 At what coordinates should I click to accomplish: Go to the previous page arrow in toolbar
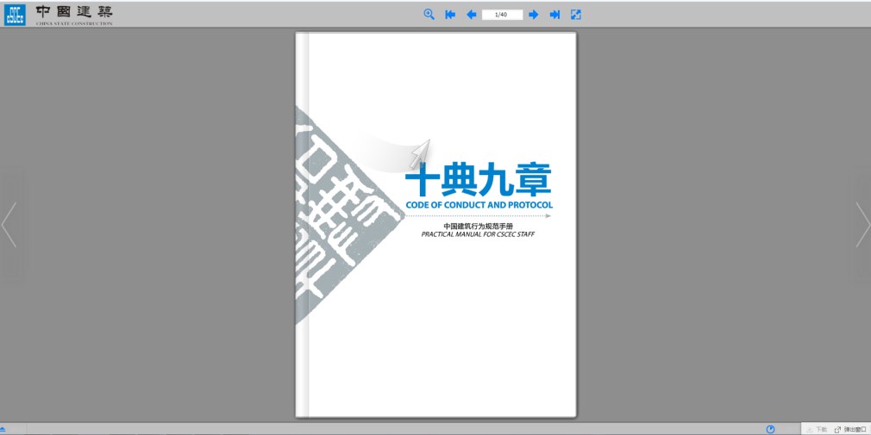[471, 15]
